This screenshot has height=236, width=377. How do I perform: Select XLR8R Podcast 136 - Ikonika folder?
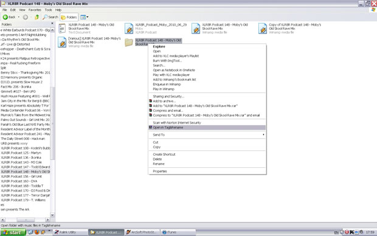pos(21,158)
